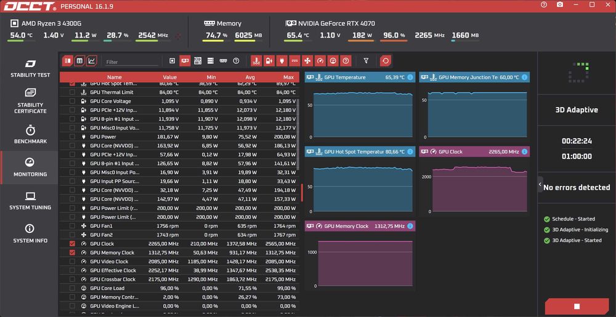The height and width of the screenshot is (317, 616).
Task: Toggle the power plug sensor filter icon
Action: click(x=282, y=61)
